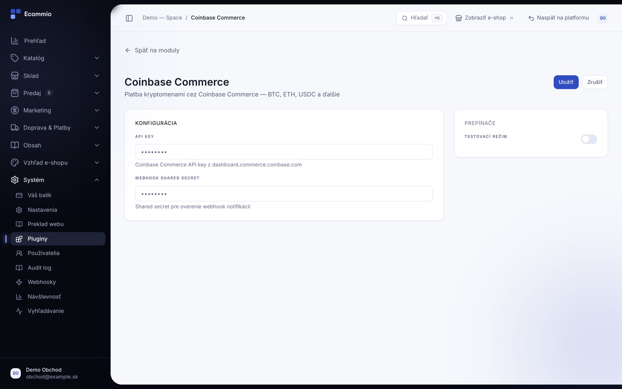Focus the Webhook Shared Secret field
The image size is (622, 389).
tap(284, 194)
